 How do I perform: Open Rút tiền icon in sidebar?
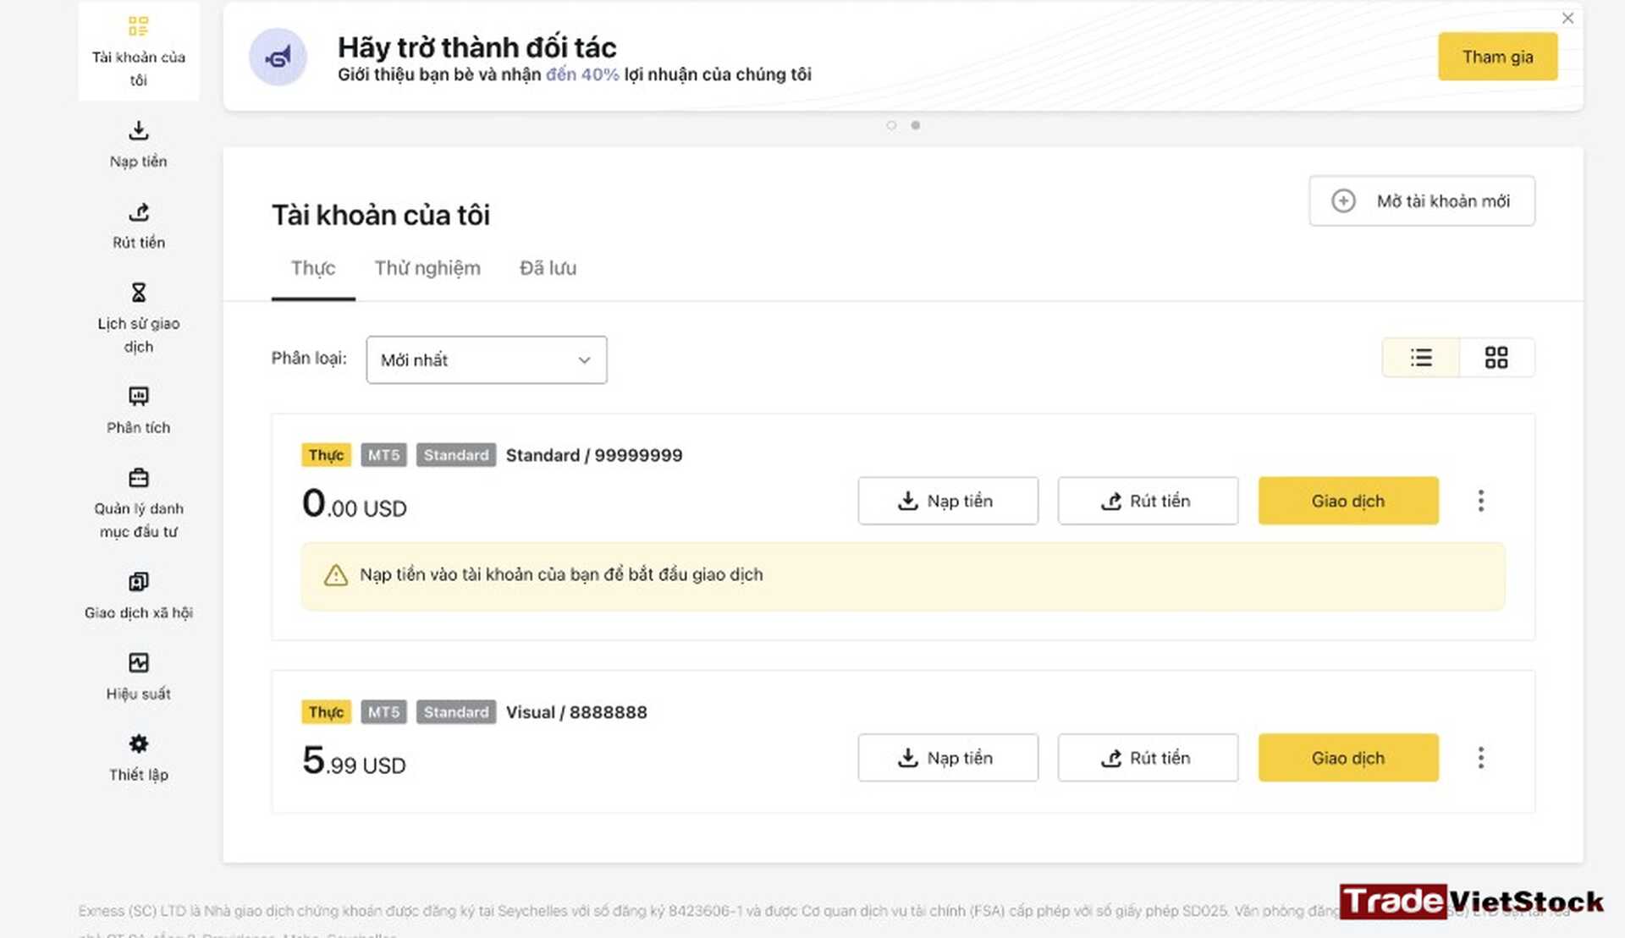tap(139, 211)
